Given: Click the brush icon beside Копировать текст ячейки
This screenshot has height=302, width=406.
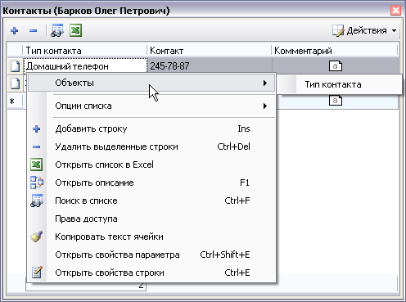Looking at the screenshot, I should pyautogui.click(x=37, y=237).
